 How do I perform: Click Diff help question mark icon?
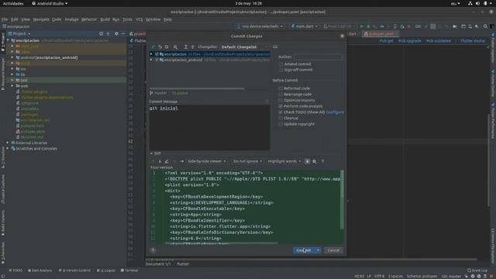[322, 161]
